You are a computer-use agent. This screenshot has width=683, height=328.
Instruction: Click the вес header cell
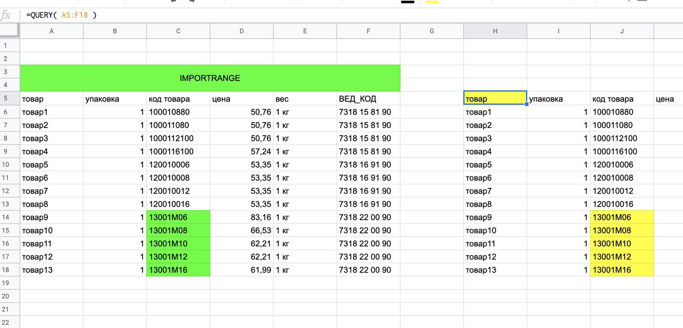pos(305,99)
